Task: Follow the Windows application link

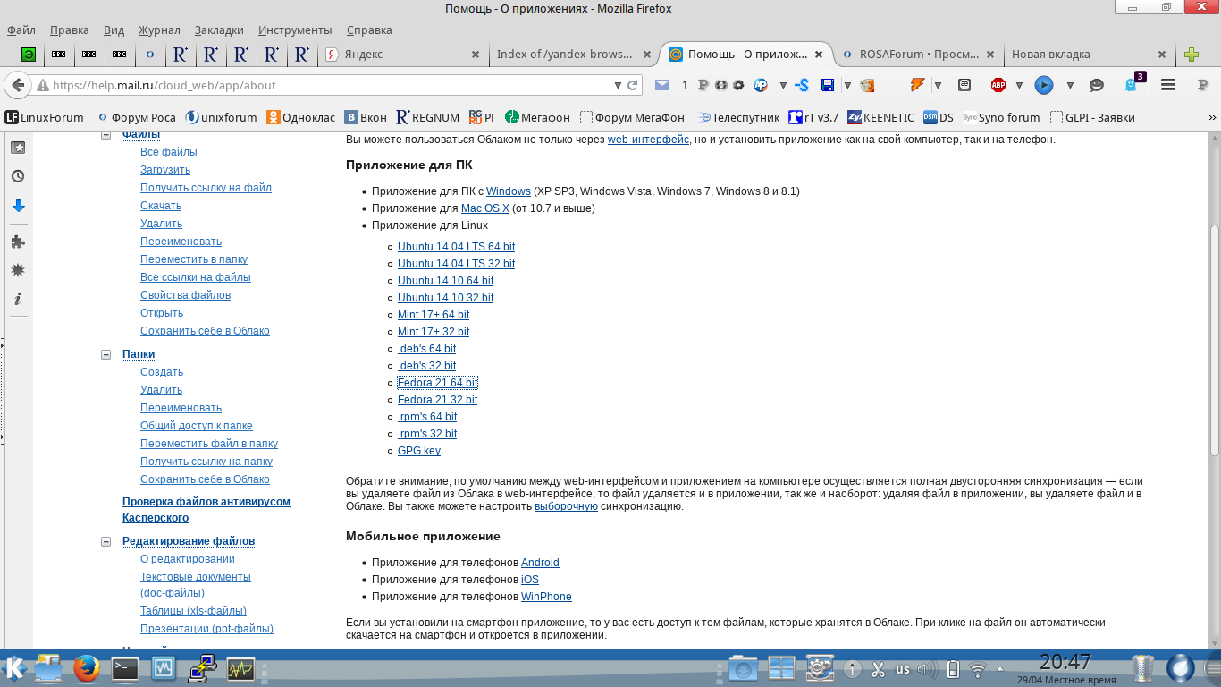Action: [x=509, y=191]
